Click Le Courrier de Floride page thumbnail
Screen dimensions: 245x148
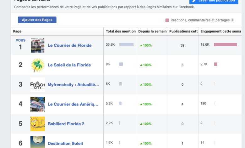point(38,45)
